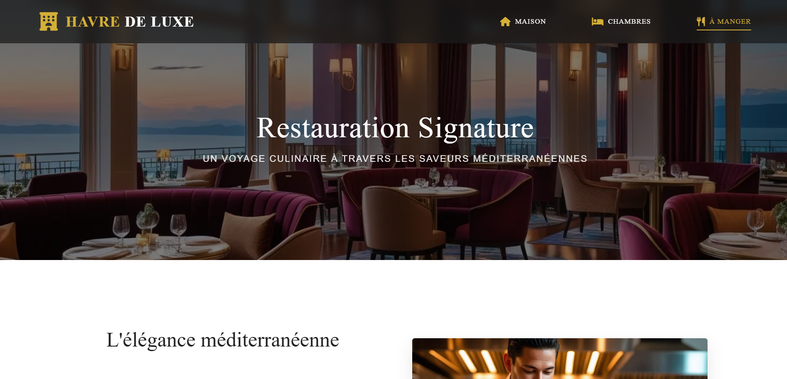Image resolution: width=787 pixels, height=379 pixels.
Task: Click méditerranéenne in the section heading
Action: click(x=270, y=340)
